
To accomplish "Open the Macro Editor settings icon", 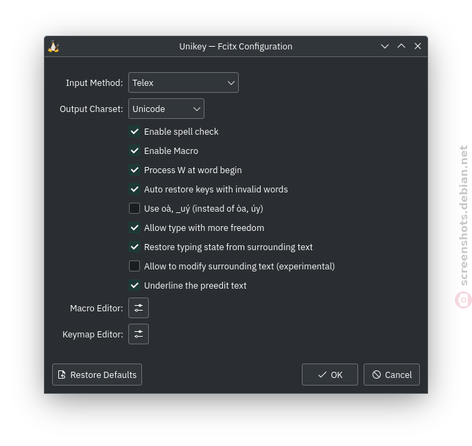I will [x=139, y=308].
